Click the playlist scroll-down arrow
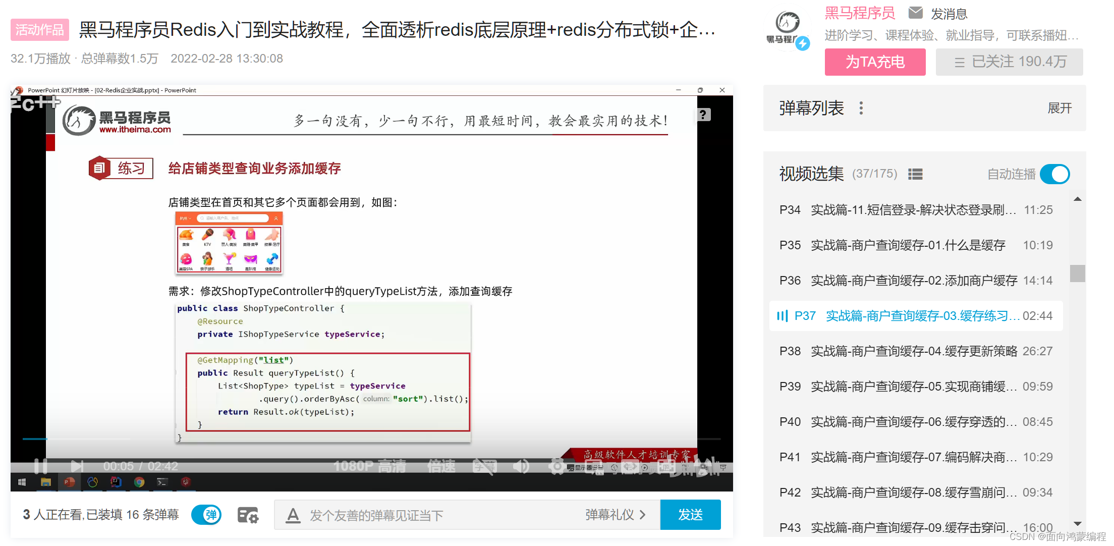Image resolution: width=1114 pixels, height=546 pixels. (x=1078, y=523)
